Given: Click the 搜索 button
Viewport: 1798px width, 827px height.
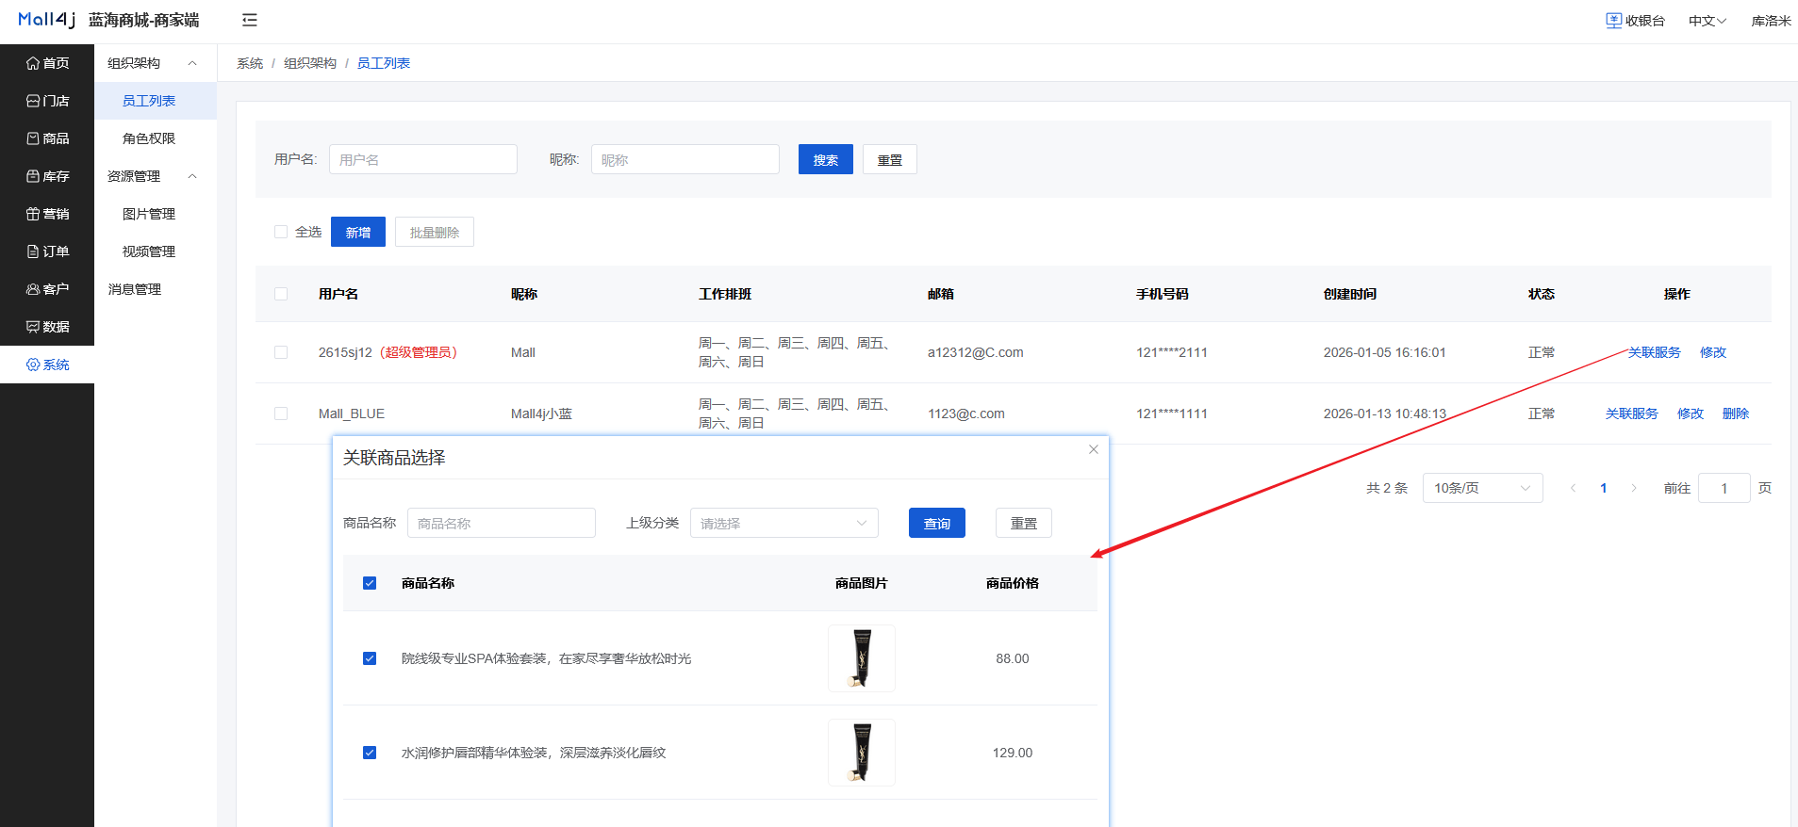Looking at the screenshot, I should (x=826, y=159).
